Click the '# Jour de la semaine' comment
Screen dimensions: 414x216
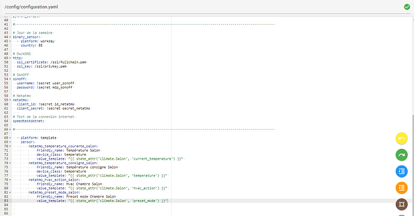[33, 33]
